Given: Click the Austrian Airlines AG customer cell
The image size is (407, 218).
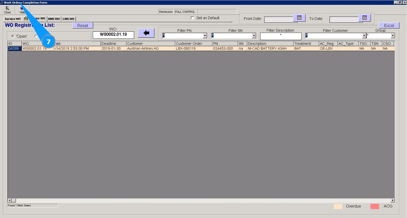Looking at the screenshot, I should (151, 48).
